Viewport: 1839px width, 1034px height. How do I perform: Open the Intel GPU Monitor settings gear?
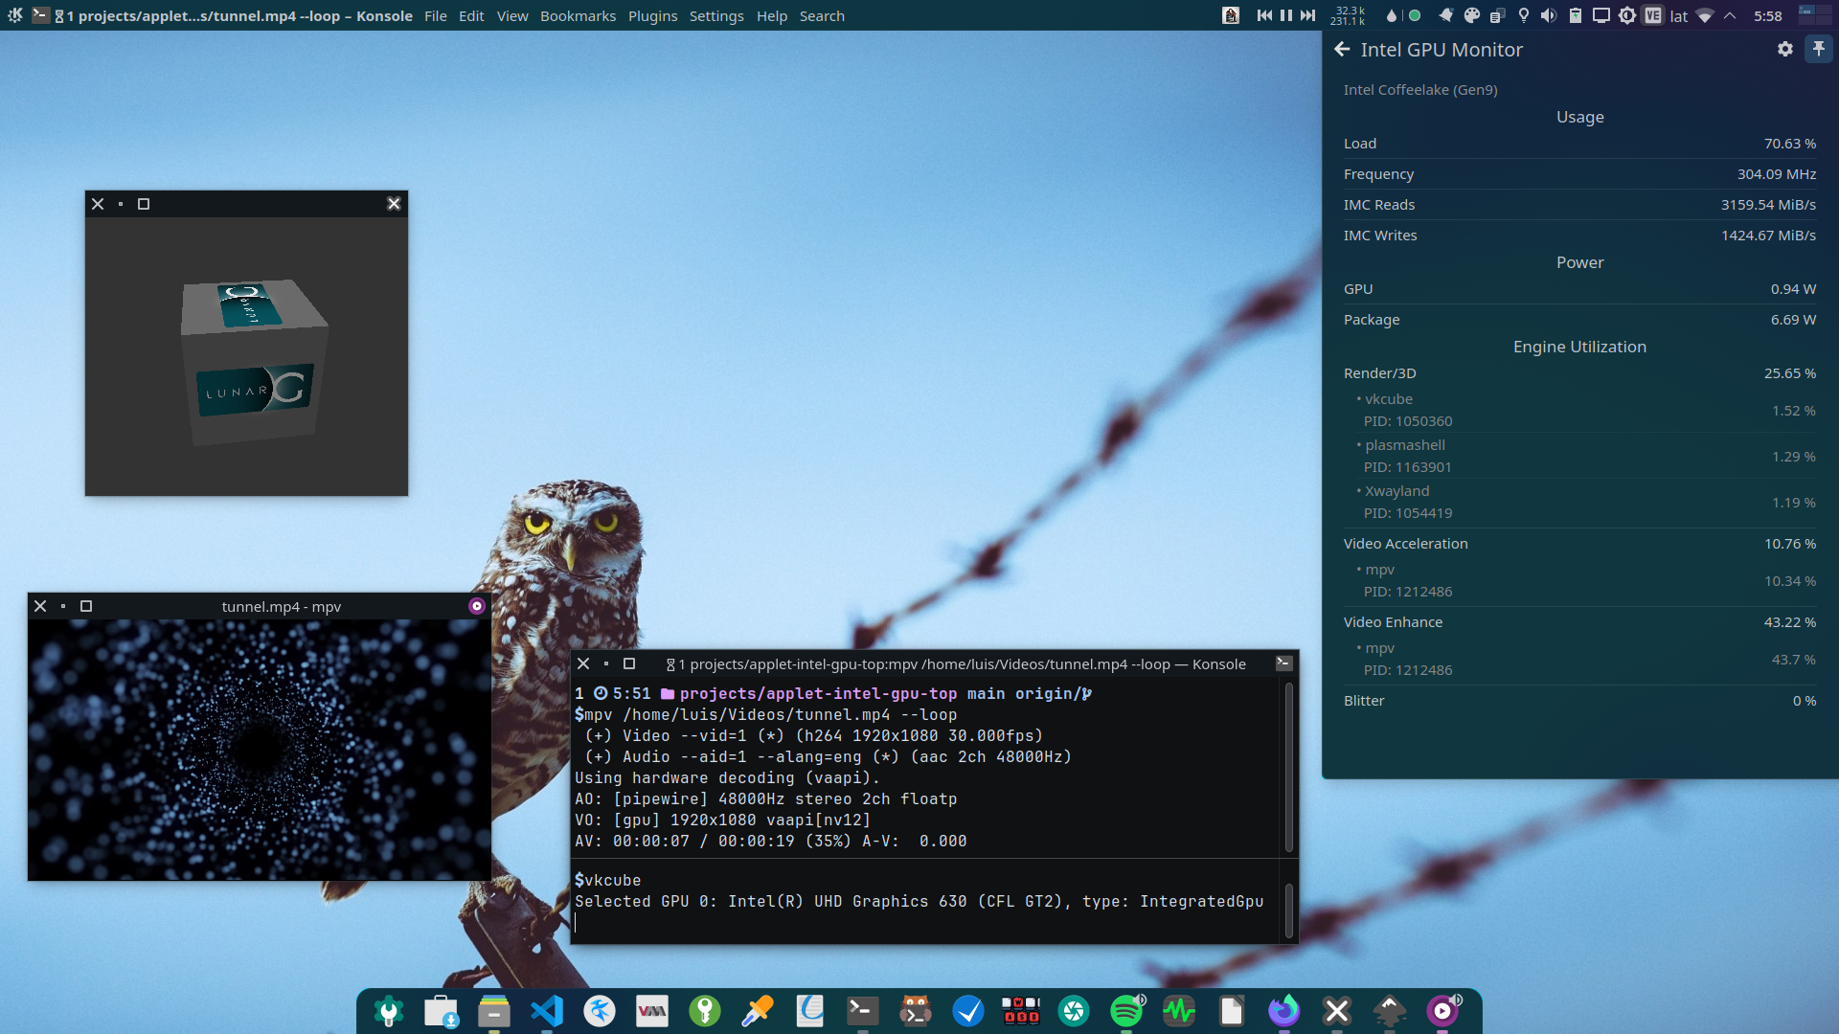(1784, 49)
